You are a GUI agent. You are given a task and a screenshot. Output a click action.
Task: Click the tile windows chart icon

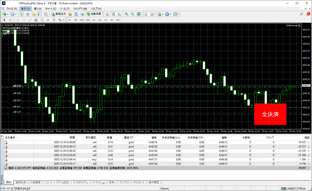(139, 14)
